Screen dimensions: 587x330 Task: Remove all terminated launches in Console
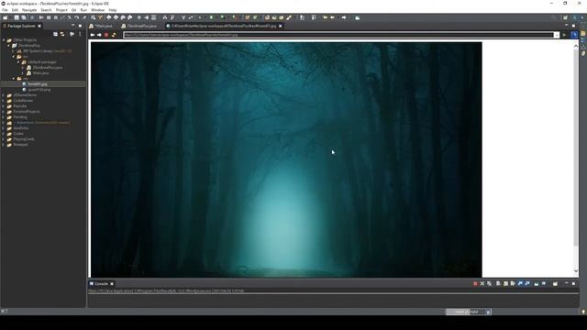point(489,283)
